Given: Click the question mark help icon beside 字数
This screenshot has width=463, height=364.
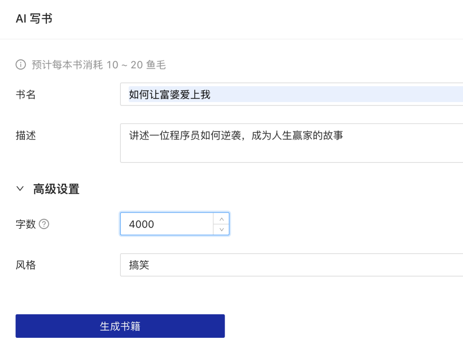Looking at the screenshot, I should [x=44, y=224].
